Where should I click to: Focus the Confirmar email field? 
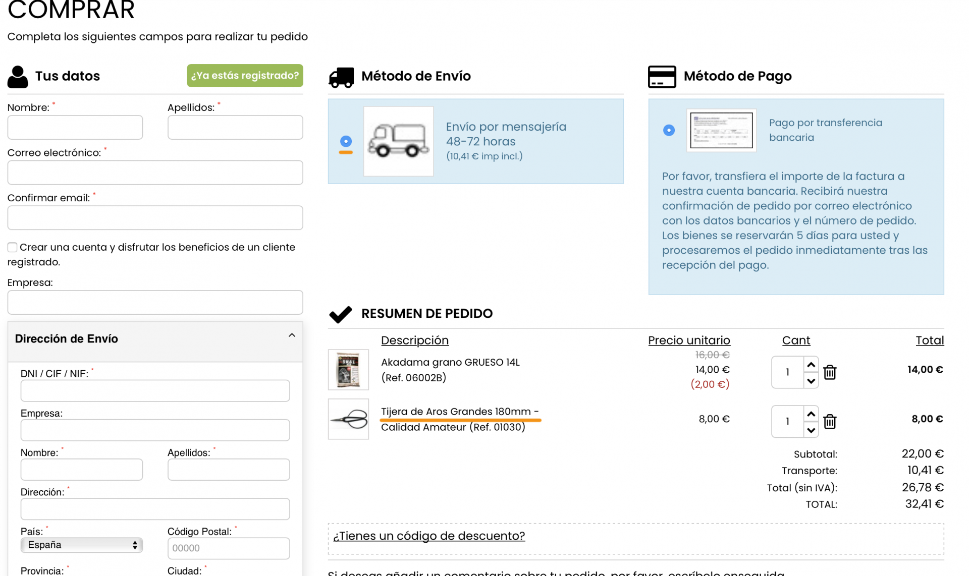point(155,218)
